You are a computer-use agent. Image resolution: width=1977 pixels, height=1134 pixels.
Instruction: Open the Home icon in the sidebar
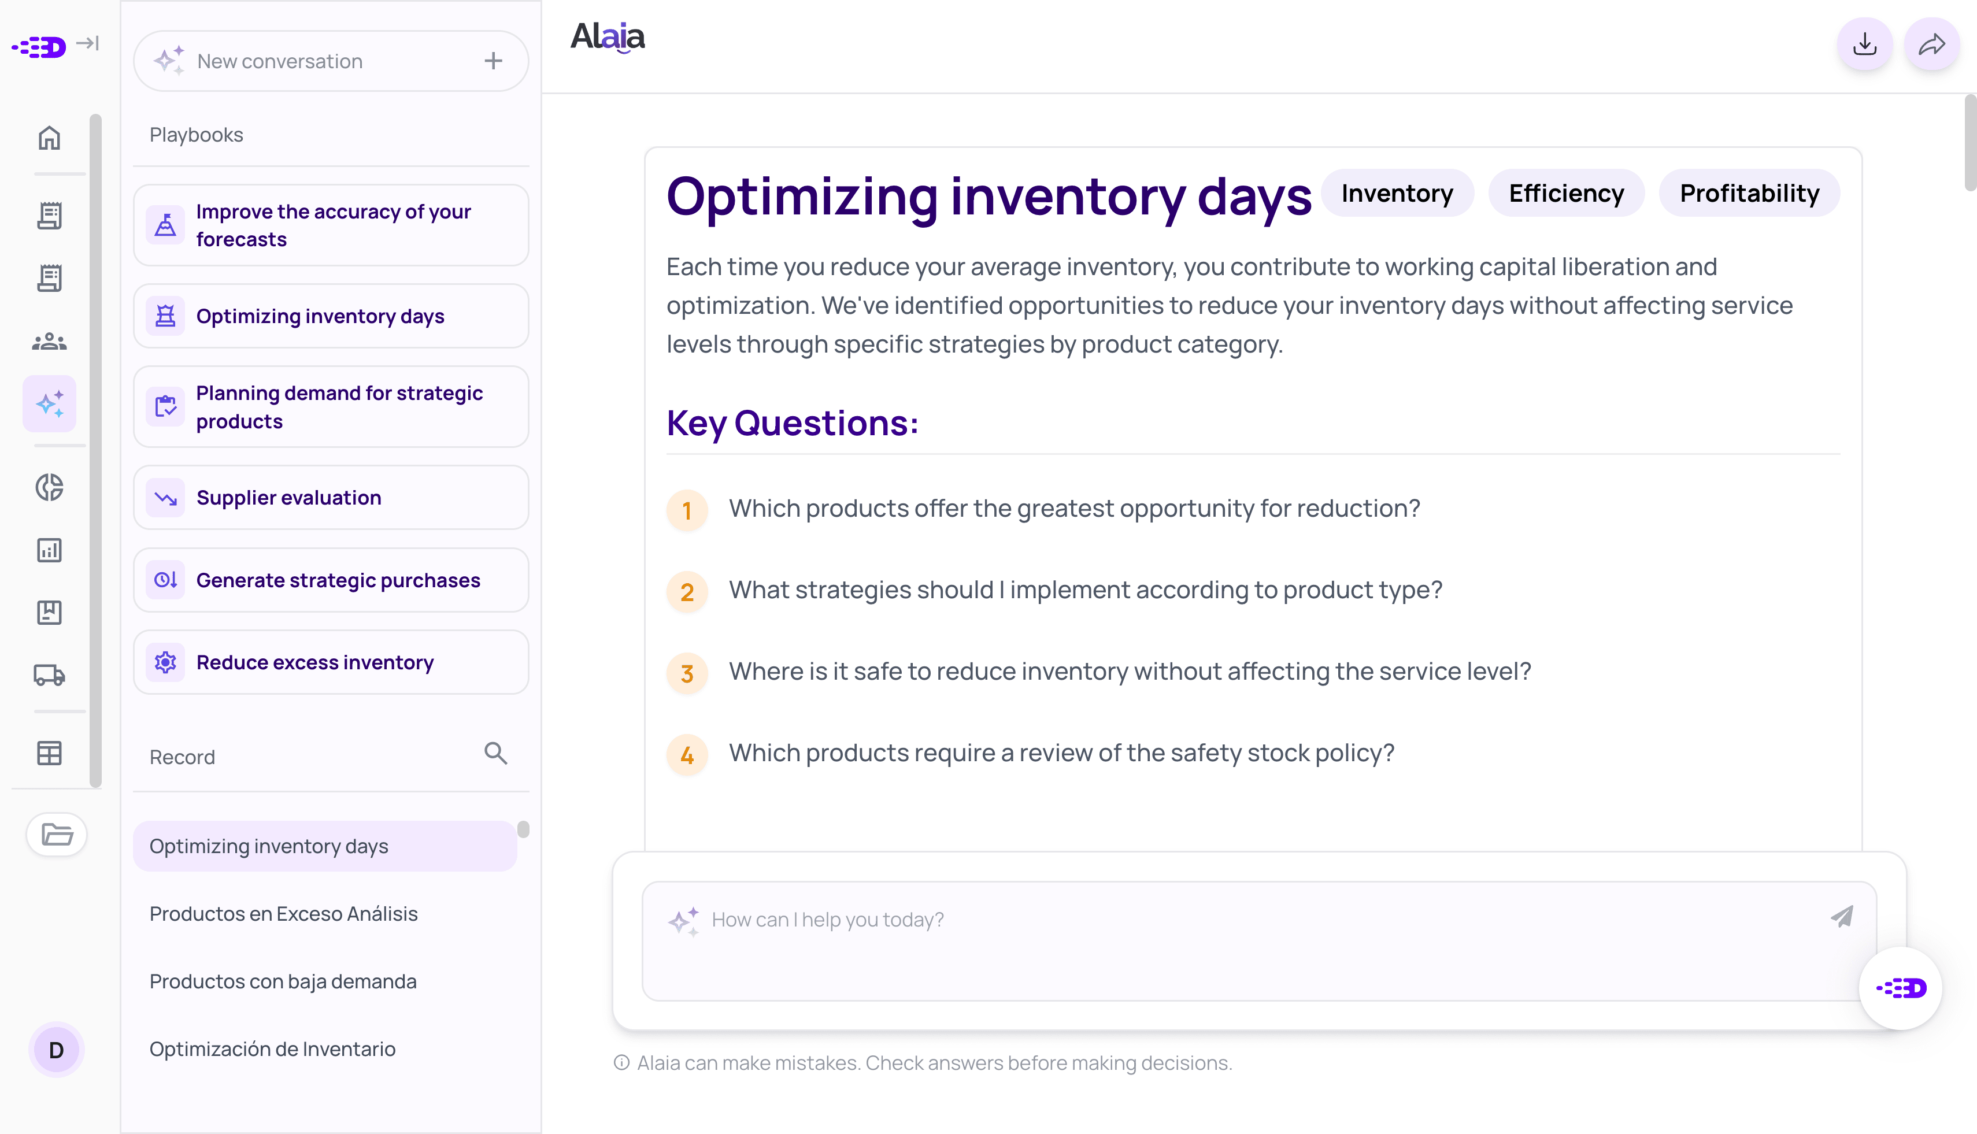[49, 138]
